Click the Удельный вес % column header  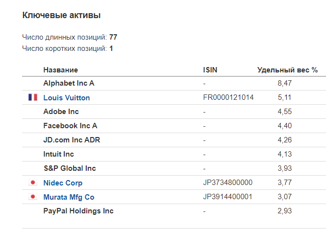(x=287, y=70)
